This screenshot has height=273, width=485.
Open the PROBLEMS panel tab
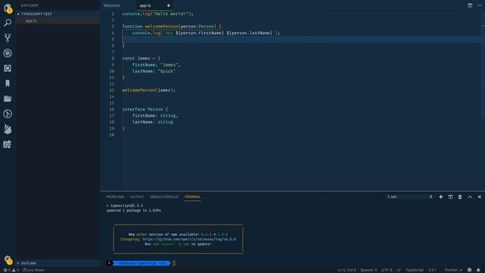[115, 197]
